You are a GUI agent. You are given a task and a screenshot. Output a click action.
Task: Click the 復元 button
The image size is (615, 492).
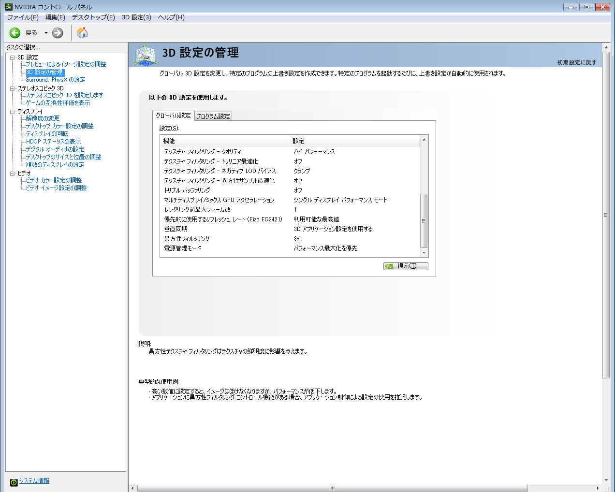(x=406, y=266)
